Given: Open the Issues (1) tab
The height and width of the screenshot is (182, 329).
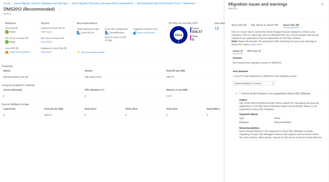Looking at the screenshot, I should pos(238,51).
